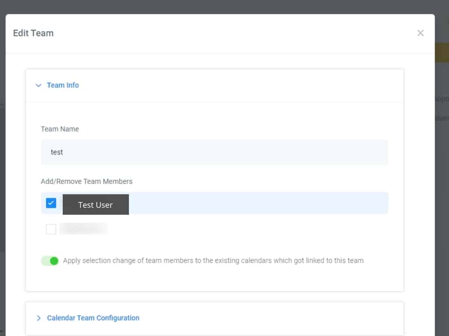The height and width of the screenshot is (336, 449).
Task: Click the Edit Team dialog heading
Action: point(33,33)
